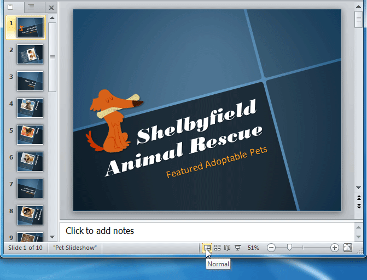
Task: Switch to Slide Sorter view
Action: [217, 248]
